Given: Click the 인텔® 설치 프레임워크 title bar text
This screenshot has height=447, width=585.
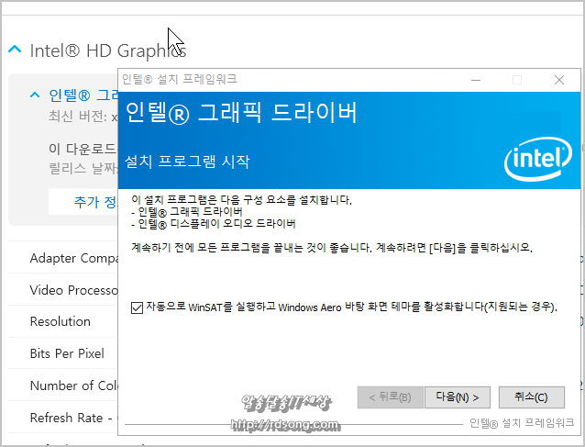Looking at the screenshot, I should (x=180, y=79).
